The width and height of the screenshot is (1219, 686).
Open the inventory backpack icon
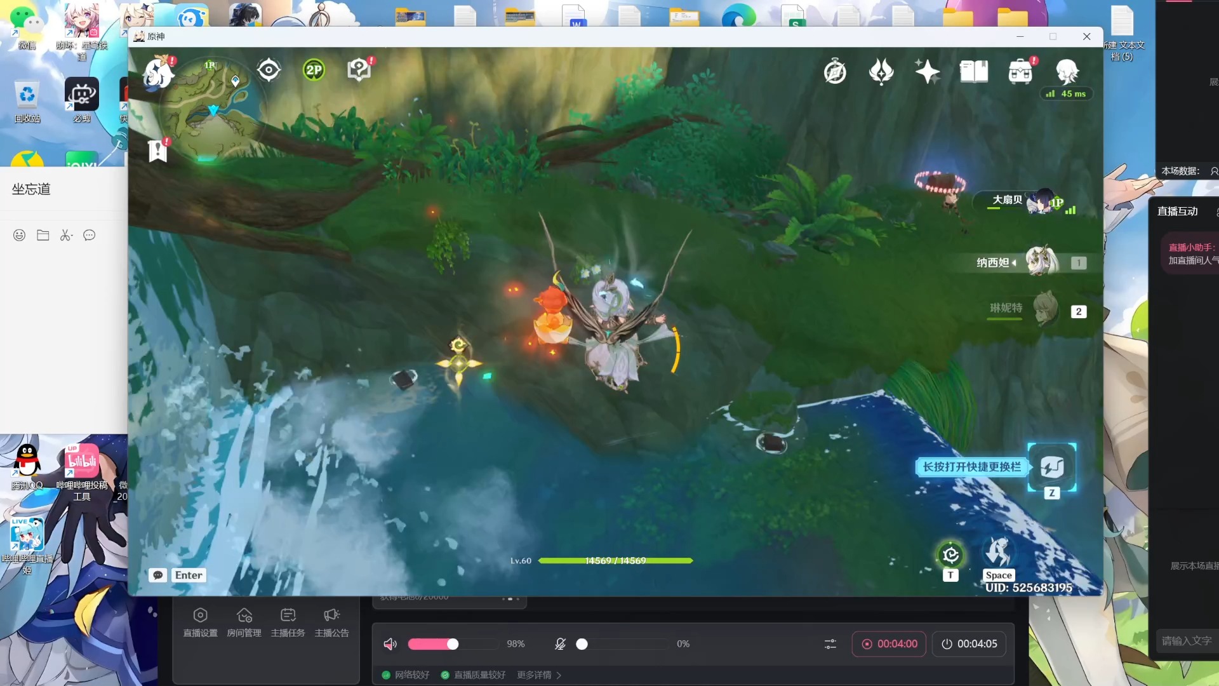1021,72
